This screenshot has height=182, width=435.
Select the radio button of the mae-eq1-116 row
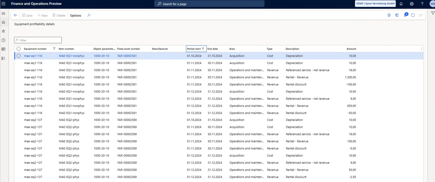[x=18, y=56]
